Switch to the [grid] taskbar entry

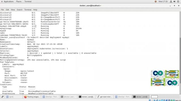click(x=14, y=97)
